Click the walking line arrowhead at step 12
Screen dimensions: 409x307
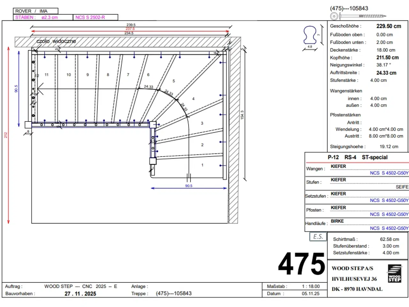[x=40, y=89]
